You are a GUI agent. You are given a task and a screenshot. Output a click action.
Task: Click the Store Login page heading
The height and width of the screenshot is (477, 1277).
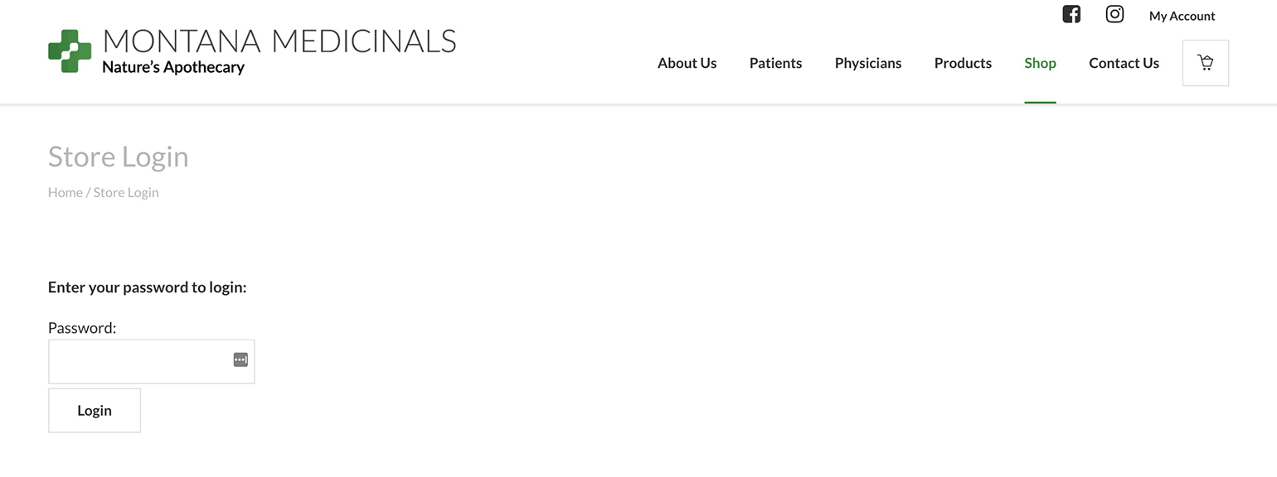pos(118,157)
